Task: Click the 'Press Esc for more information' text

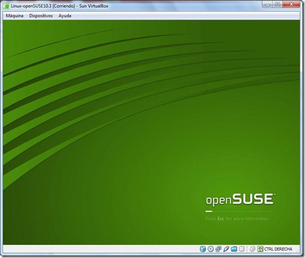Action: click(237, 219)
